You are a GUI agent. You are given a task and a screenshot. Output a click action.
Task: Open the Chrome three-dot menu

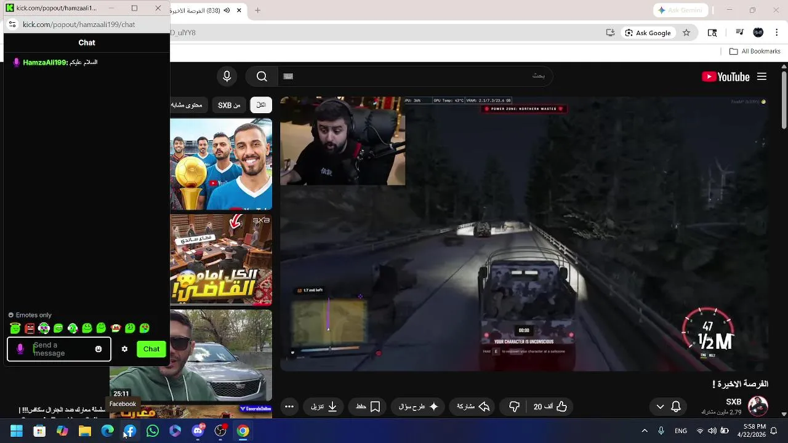click(x=776, y=33)
